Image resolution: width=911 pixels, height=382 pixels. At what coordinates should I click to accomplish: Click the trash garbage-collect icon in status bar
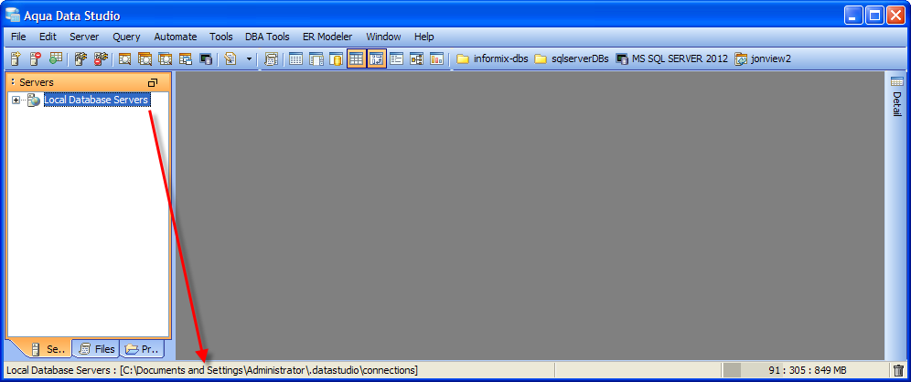(898, 370)
